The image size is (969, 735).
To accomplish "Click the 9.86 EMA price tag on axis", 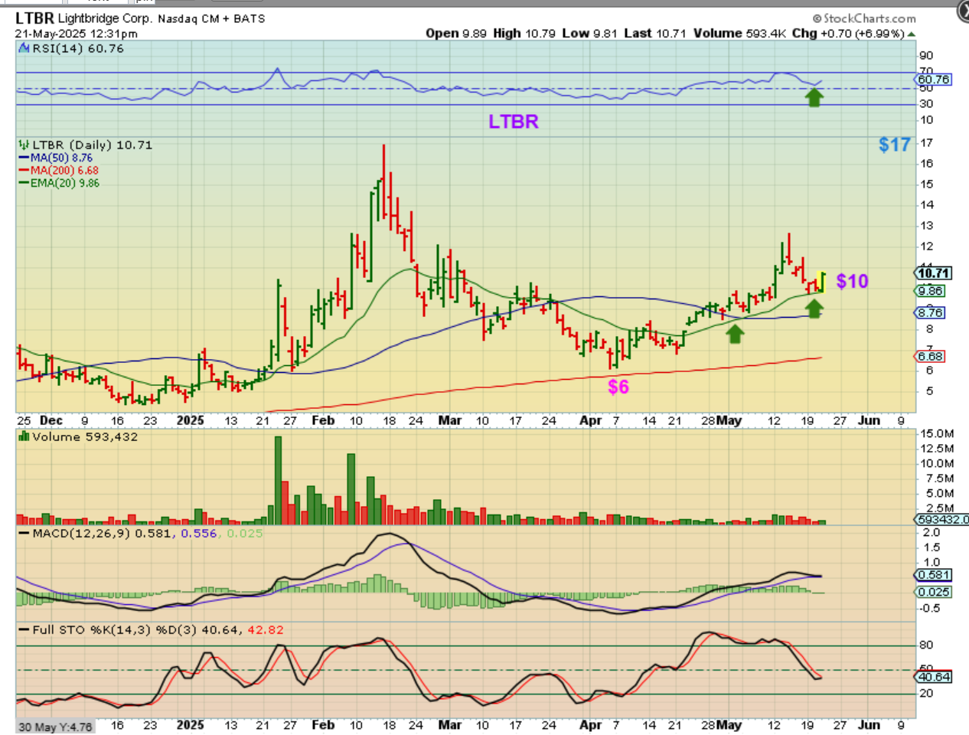I will click(x=930, y=291).
